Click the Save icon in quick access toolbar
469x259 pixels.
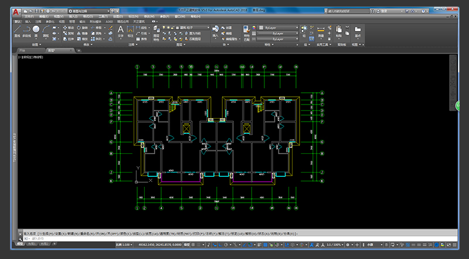37,11
